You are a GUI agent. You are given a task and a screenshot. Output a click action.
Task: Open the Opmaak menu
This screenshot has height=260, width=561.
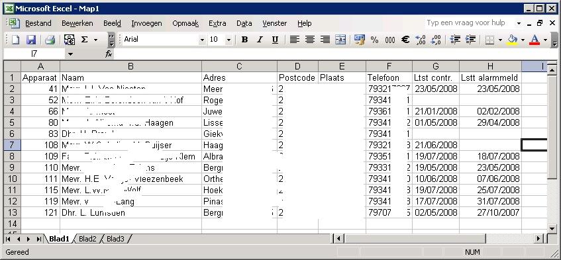click(x=185, y=24)
